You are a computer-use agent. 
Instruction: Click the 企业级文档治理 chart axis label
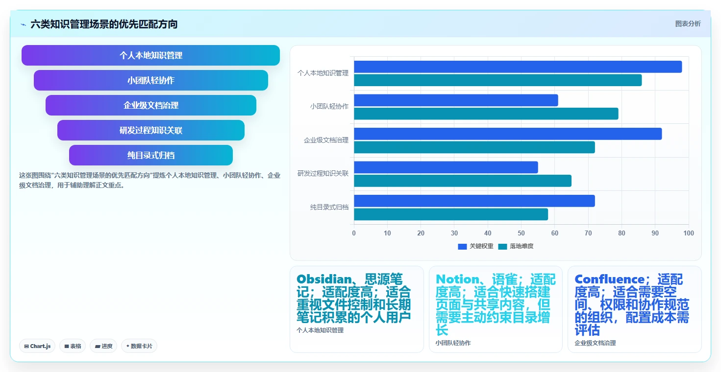tap(326, 140)
